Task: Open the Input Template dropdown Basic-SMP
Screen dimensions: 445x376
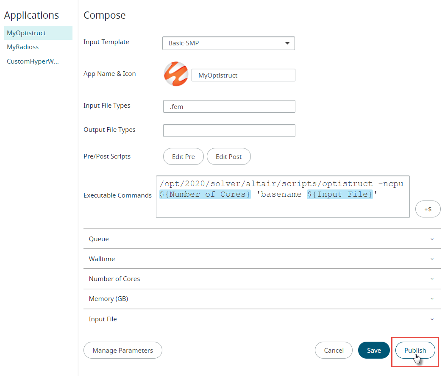Action: coord(228,43)
